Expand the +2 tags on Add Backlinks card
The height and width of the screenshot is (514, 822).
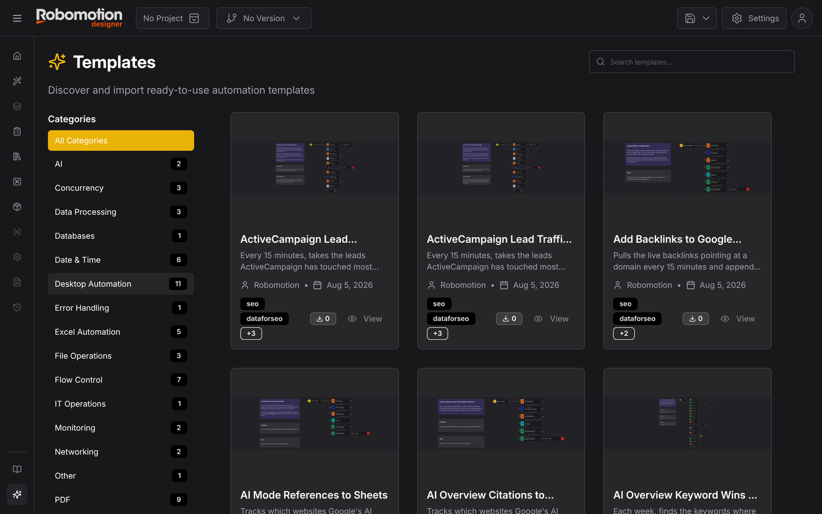coord(624,334)
